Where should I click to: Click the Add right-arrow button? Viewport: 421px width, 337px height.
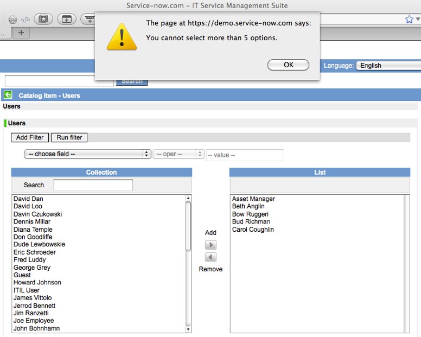click(x=210, y=245)
